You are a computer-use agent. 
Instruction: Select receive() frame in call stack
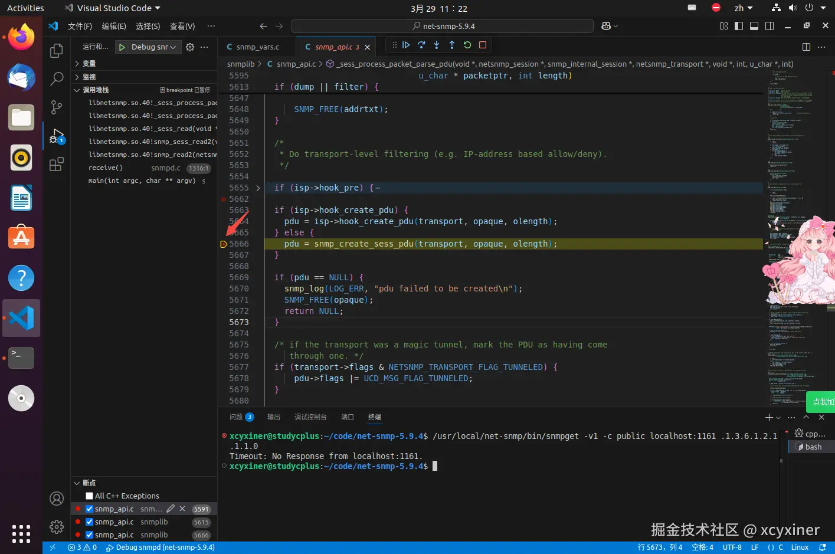coord(106,168)
